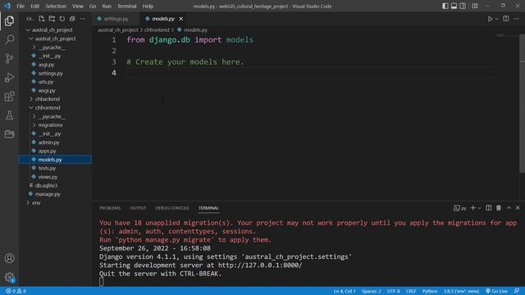The image size is (525, 295).
Task: Open the Help menu
Action: point(148,6)
